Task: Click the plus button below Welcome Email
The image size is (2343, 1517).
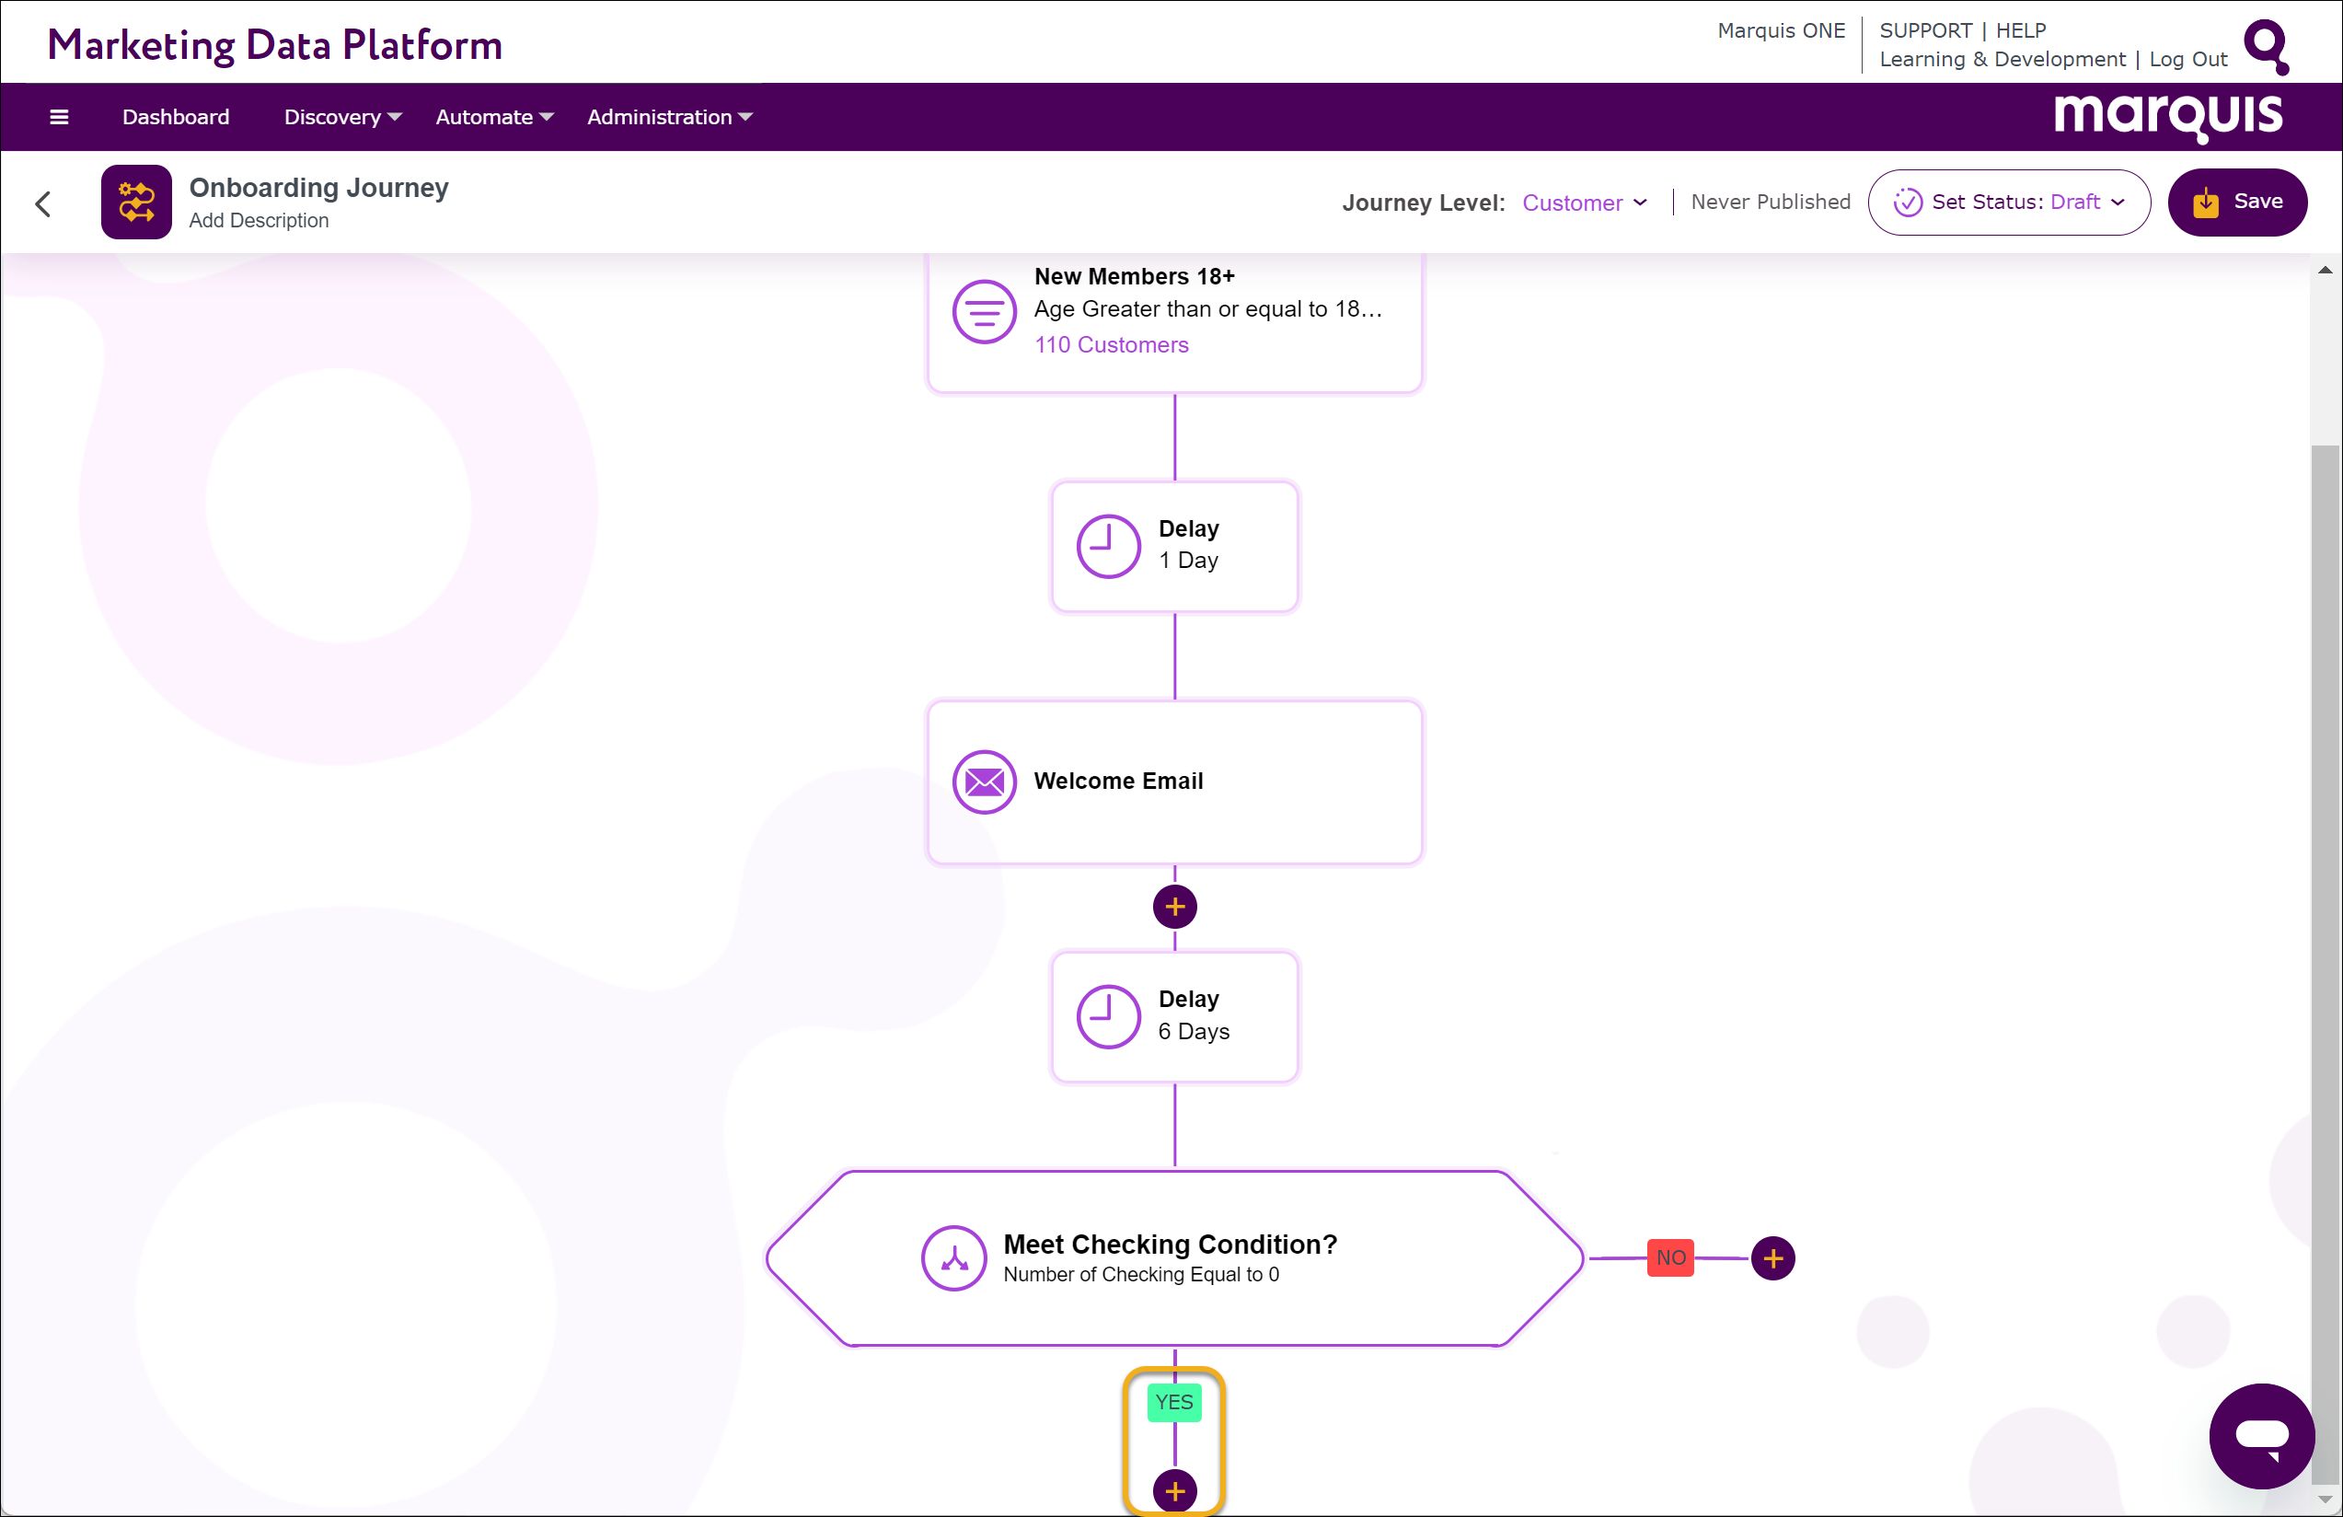Action: point(1174,907)
